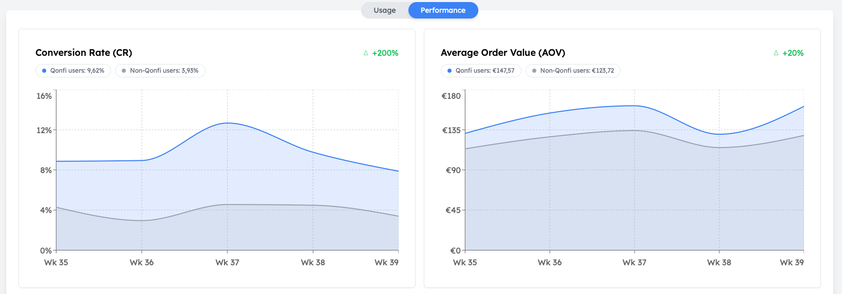The width and height of the screenshot is (842, 294).
Task: Toggle Qonfi users series in Conversion Rate
Action: (73, 71)
